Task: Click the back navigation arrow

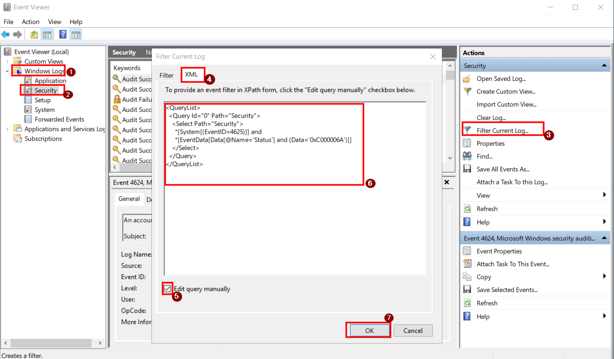Action: (x=6, y=34)
